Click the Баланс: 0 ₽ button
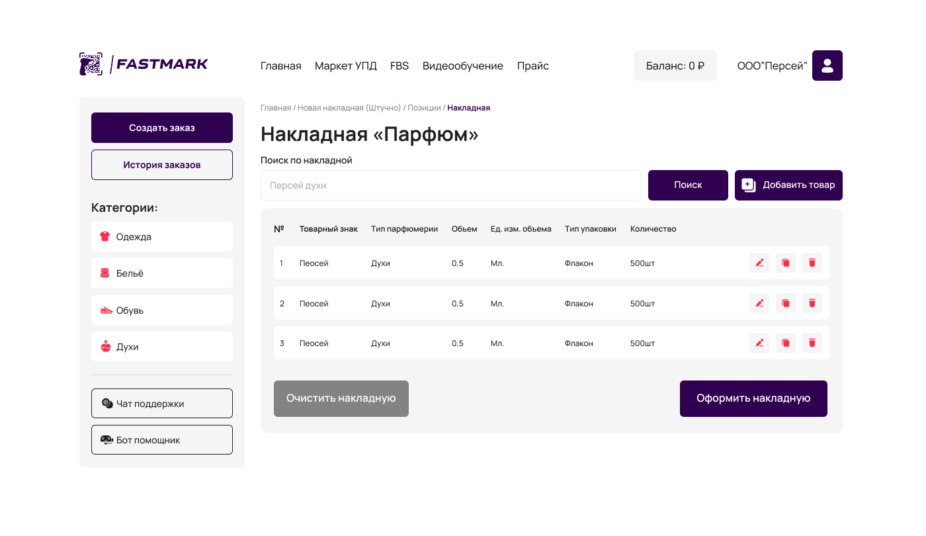Viewport: 926px width, 536px height. point(675,66)
